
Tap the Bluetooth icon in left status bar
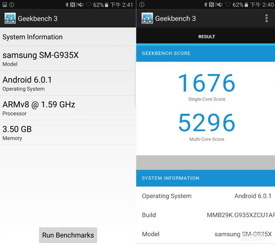pyautogui.click(x=67, y=5)
